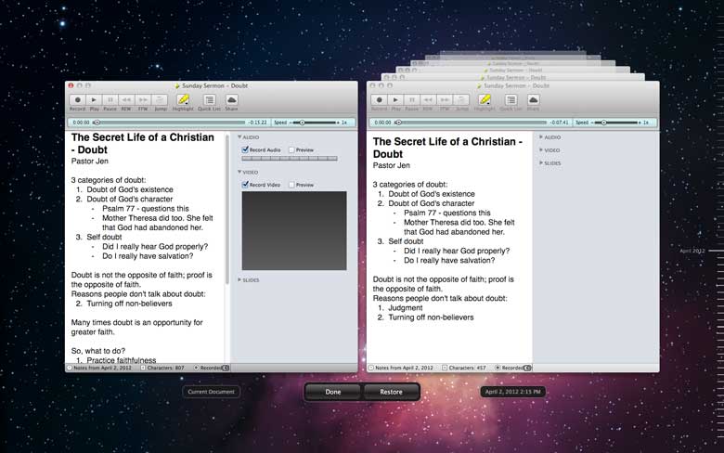
Task: Click the Play icon in the right version window
Action: [x=396, y=99]
